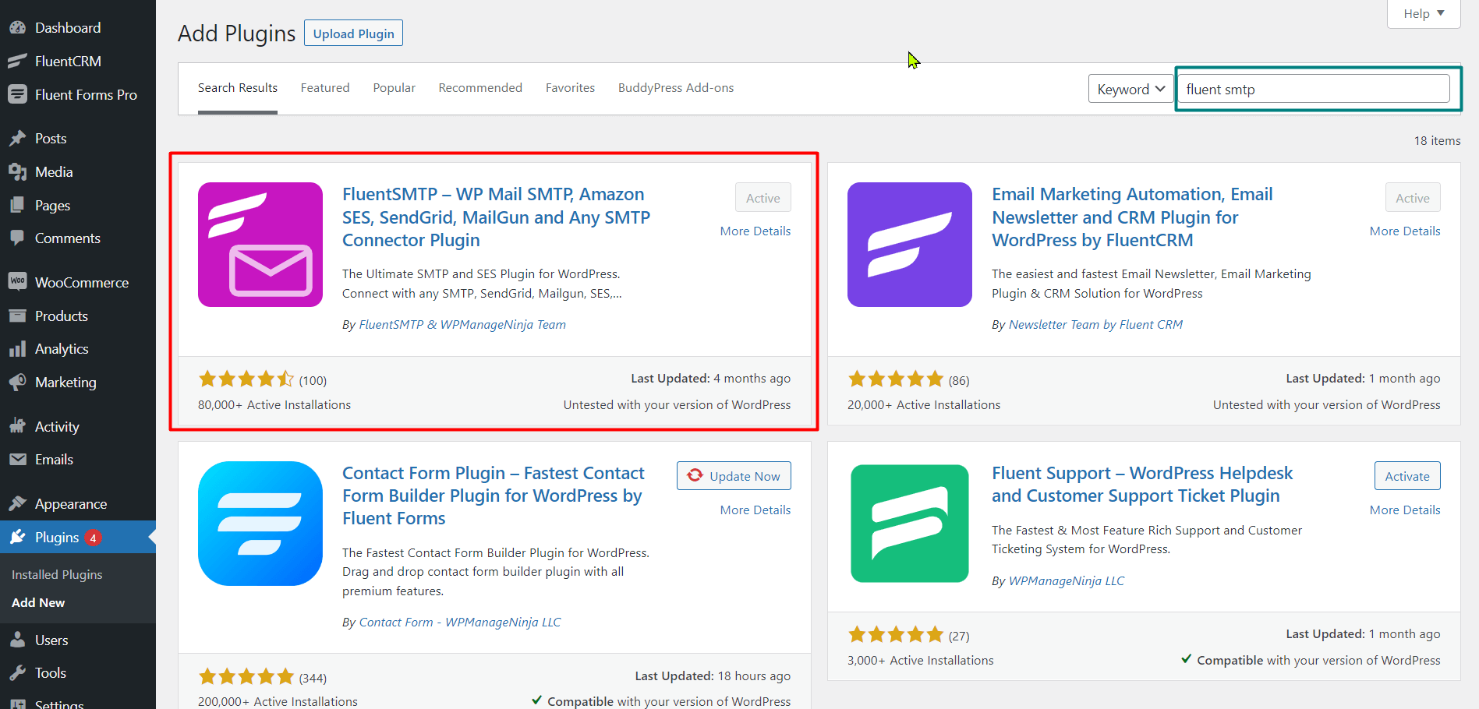Open the Email Marketing Automation title link
1479x709 pixels.
tap(1132, 217)
